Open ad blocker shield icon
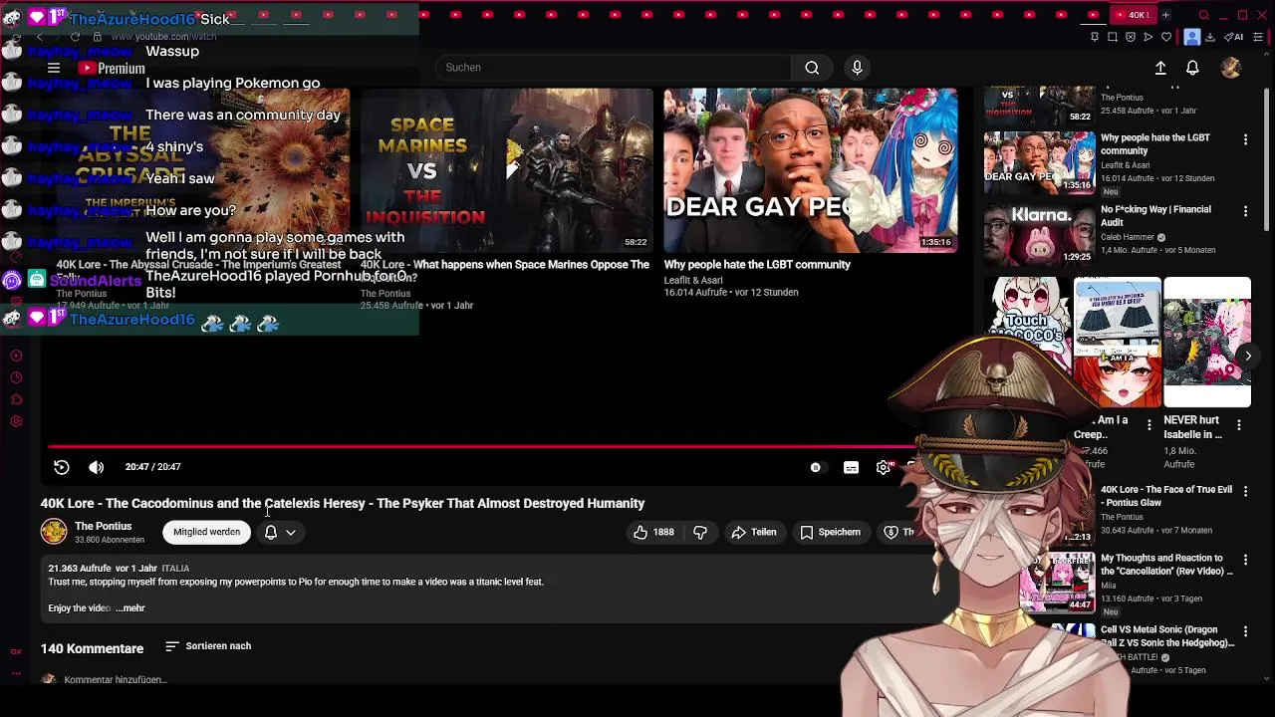This screenshot has width=1275, height=717. click(x=1131, y=37)
